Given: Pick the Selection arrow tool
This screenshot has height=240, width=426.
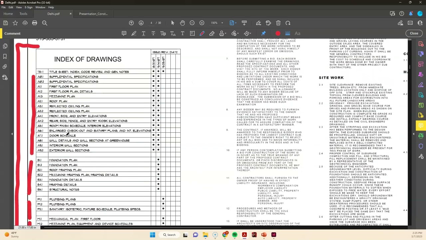Looking at the screenshot, I should 172,23.
